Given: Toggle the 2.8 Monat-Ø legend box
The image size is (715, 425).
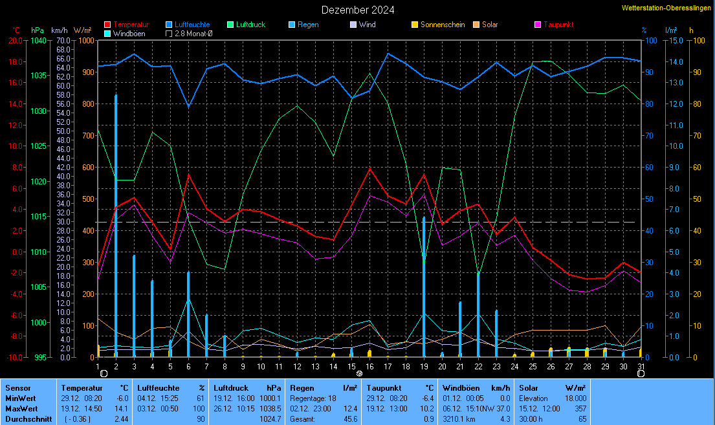Looking at the screenshot, I should click(x=169, y=34).
